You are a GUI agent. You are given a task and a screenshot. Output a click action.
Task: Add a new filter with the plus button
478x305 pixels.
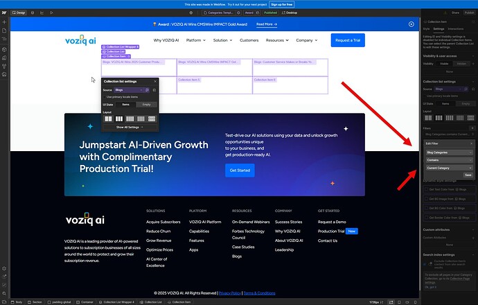click(x=472, y=128)
